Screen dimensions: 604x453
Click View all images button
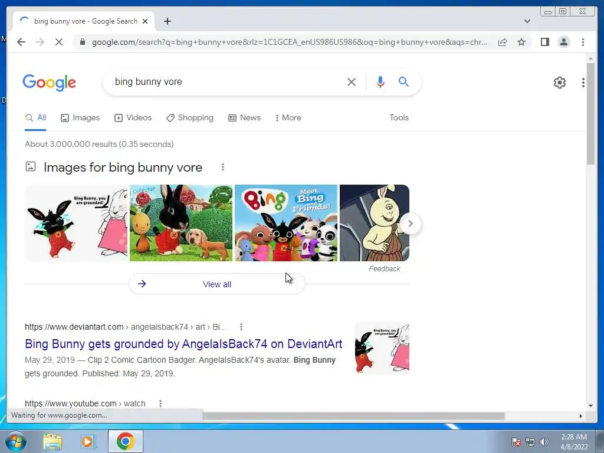[217, 284]
